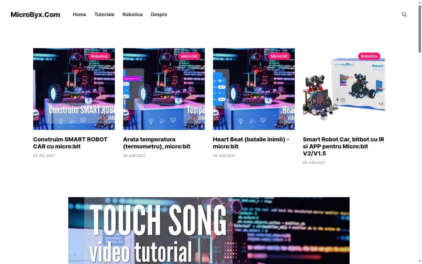Screen dimensions: 422x264
Task: Select the date 03 JUL 2021
Action: [44, 156]
